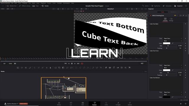Viewport: 189px width, 106px height.
Task: Open Cube Text Back style dropdown Bold
Action: point(173,41)
